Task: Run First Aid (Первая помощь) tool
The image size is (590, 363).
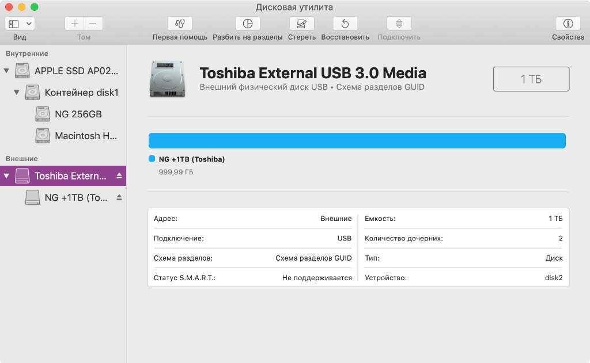Action: click(x=180, y=24)
